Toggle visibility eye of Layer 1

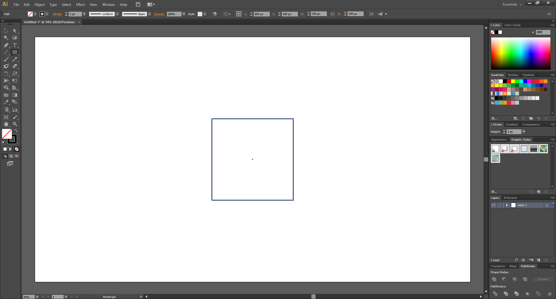point(493,205)
